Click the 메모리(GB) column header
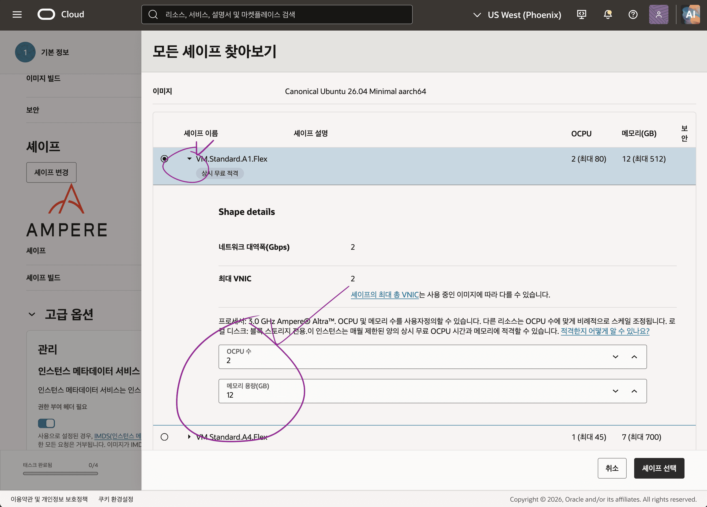The width and height of the screenshot is (707, 507). coord(639,133)
